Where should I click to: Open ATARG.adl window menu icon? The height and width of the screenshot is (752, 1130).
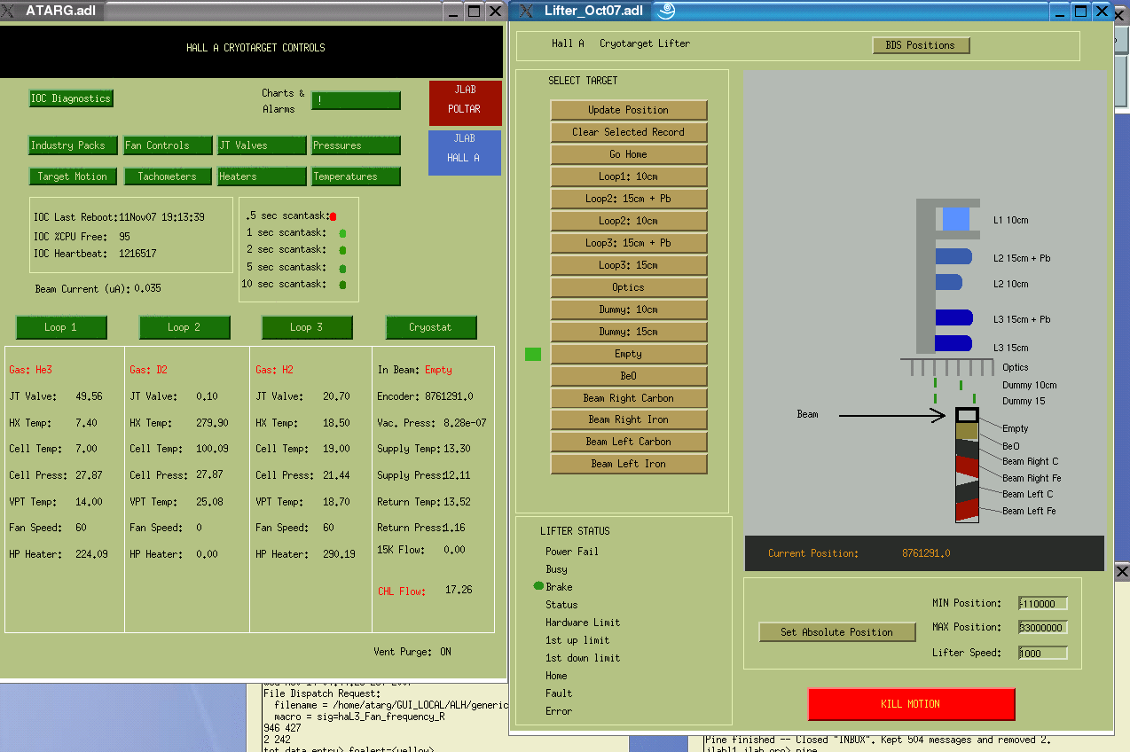tap(10, 11)
